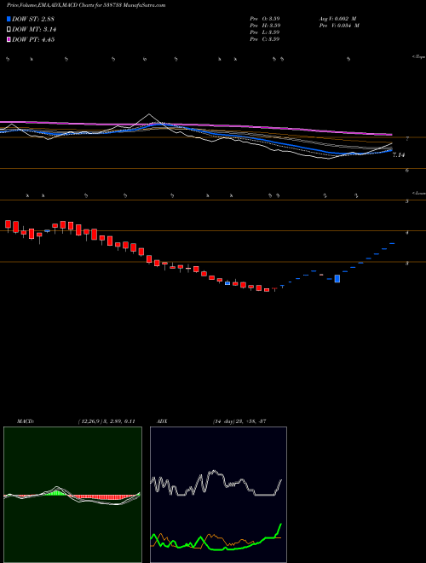Click the MACD (12,26,9) parameter values

[106, 421]
